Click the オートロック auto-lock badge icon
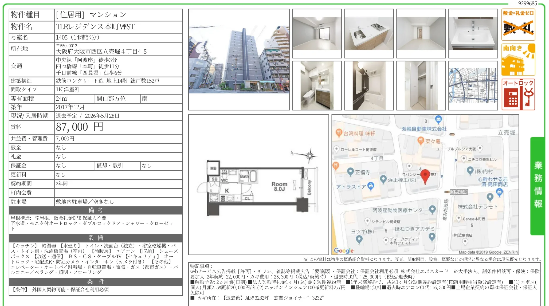This screenshot has width=549, height=306. tap(518, 95)
